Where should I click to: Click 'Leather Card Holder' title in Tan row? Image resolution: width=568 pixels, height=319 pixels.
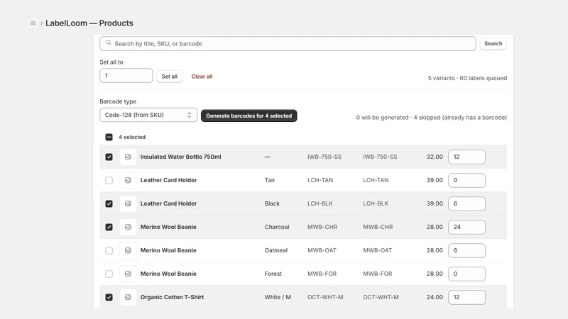pos(168,180)
